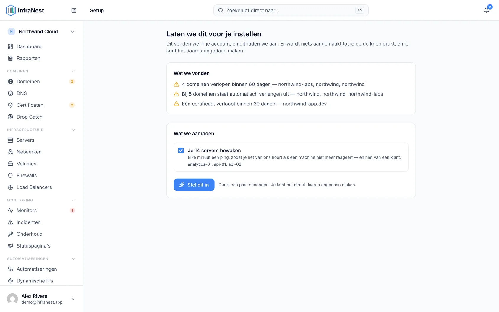Expand Alex Rivera account menu chevron

click(x=73, y=299)
